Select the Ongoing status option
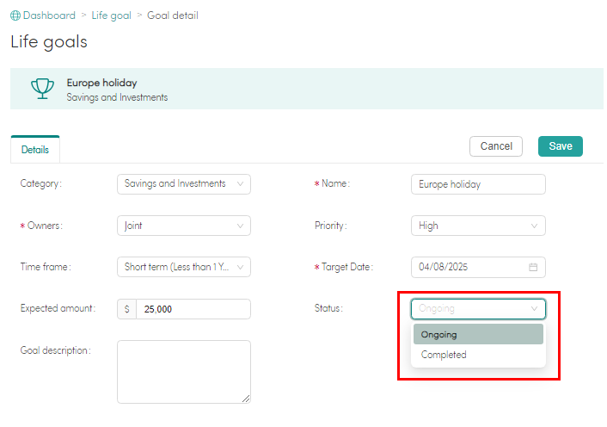607x427 pixels. pyautogui.click(x=479, y=334)
